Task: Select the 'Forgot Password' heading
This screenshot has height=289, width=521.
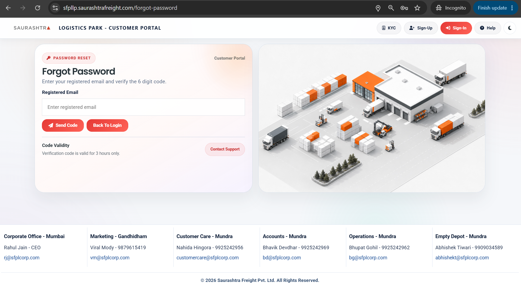Action: [79, 72]
